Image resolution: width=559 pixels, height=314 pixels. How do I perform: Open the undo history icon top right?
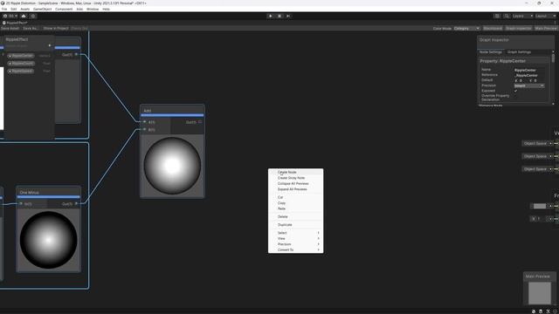[497, 16]
